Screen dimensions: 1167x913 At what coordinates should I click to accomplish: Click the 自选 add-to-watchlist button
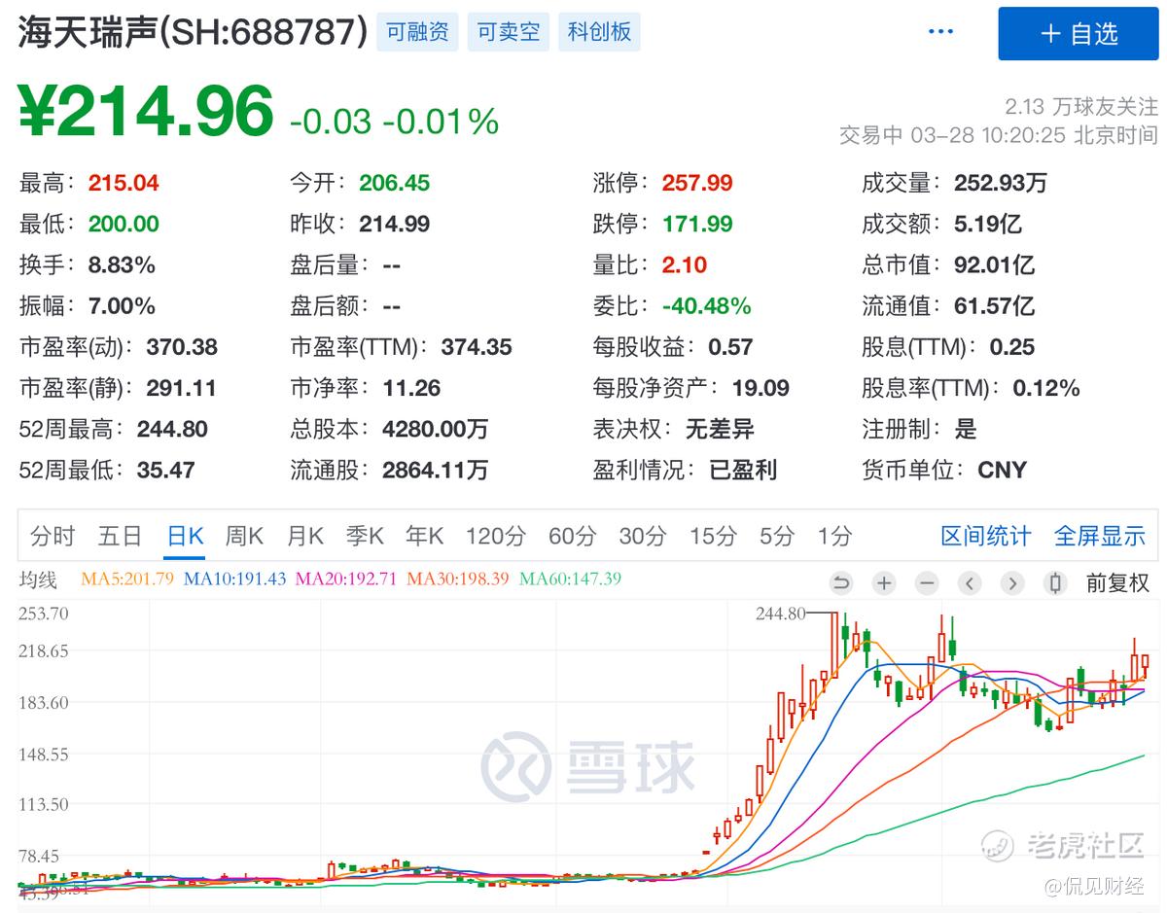pos(1079,34)
